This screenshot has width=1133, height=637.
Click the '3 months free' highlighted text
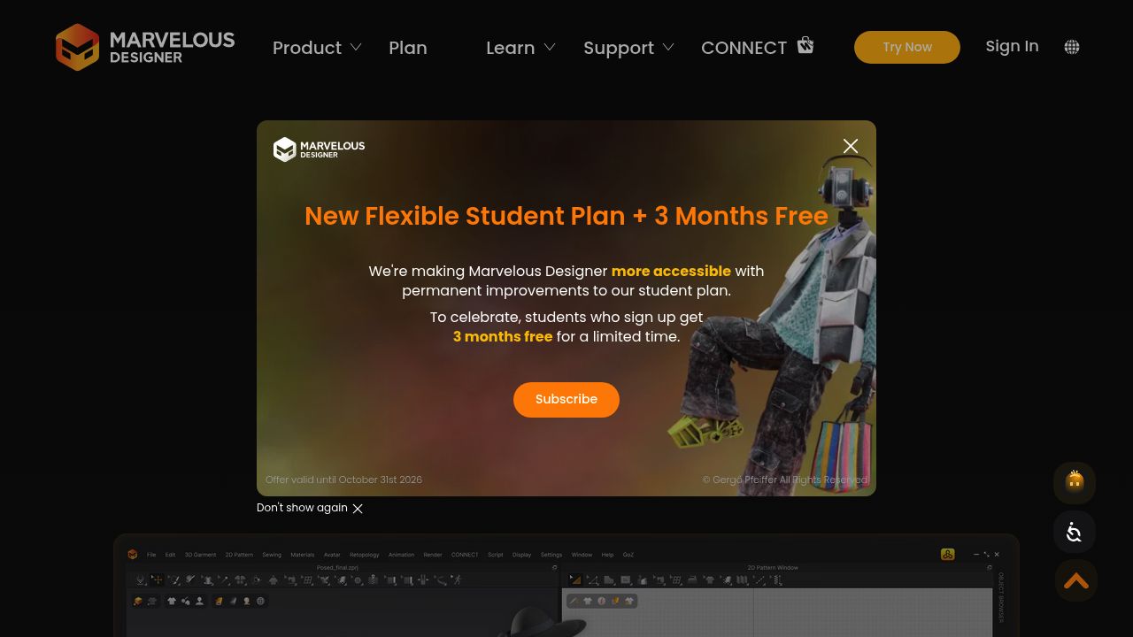tap(503, 336)
